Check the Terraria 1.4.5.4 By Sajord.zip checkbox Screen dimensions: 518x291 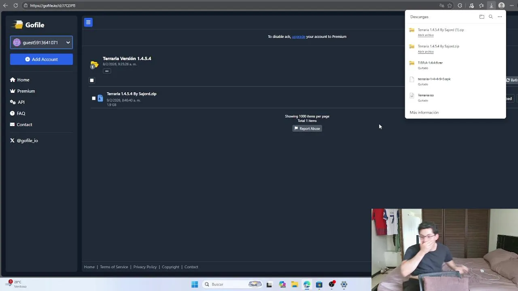pyautogui.click(x=94, y=98)
